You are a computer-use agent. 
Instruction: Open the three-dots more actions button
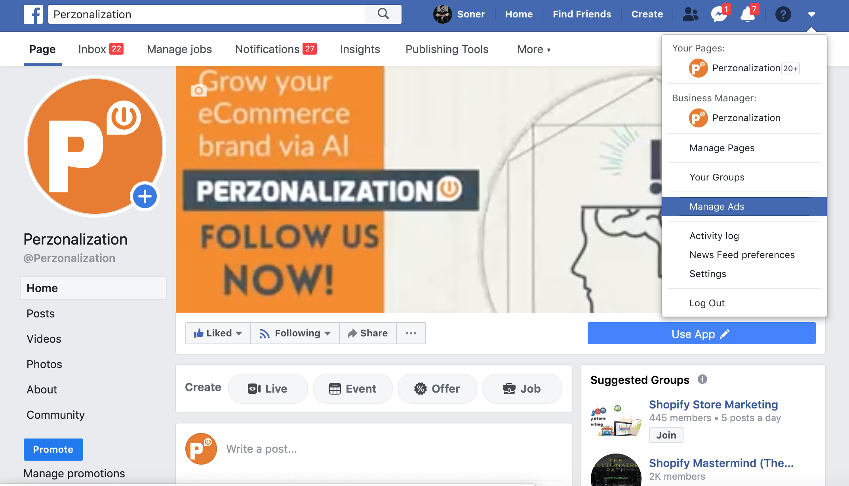pos(411,333)
